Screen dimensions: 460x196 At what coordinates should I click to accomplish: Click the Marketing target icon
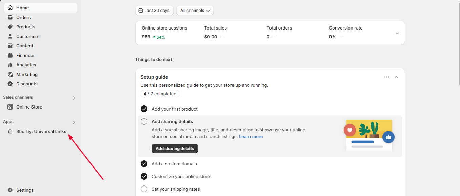pyautogui.click(x=10, y=74)
